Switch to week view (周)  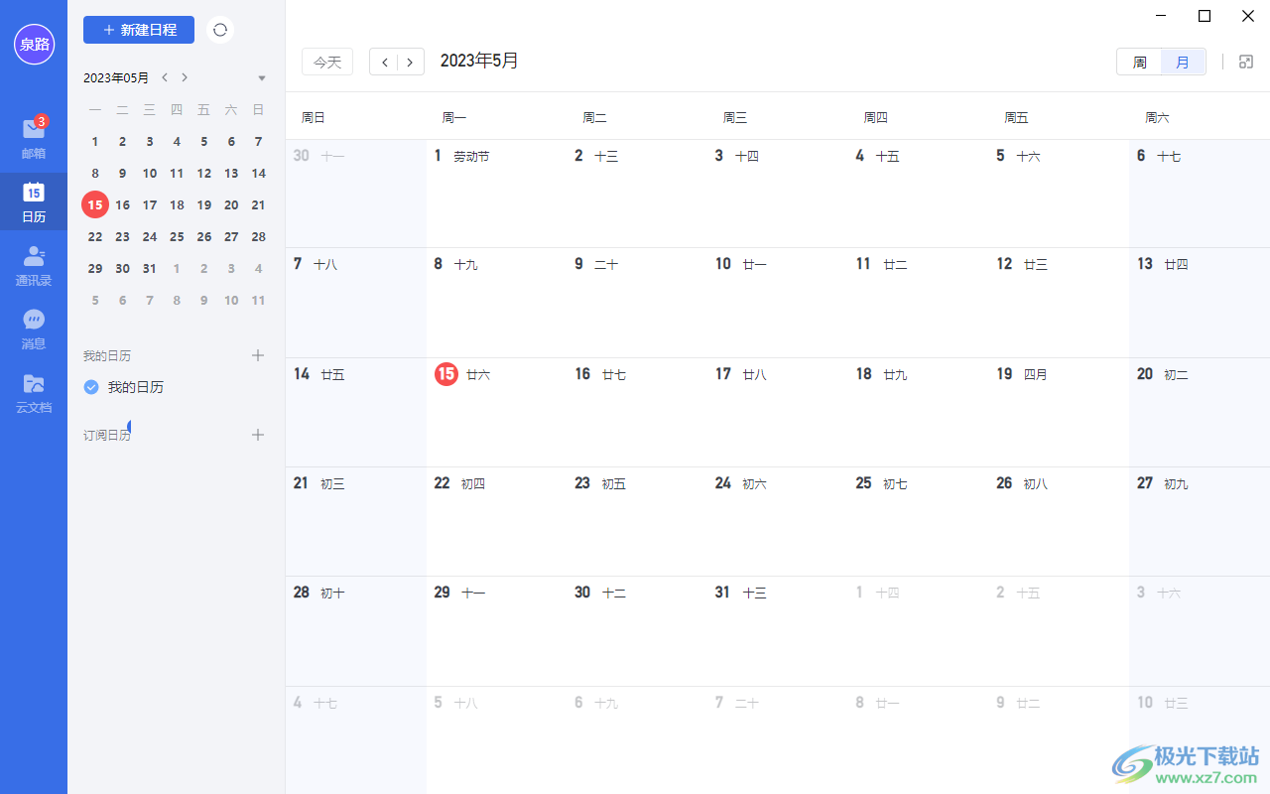tap(1140, 62)
